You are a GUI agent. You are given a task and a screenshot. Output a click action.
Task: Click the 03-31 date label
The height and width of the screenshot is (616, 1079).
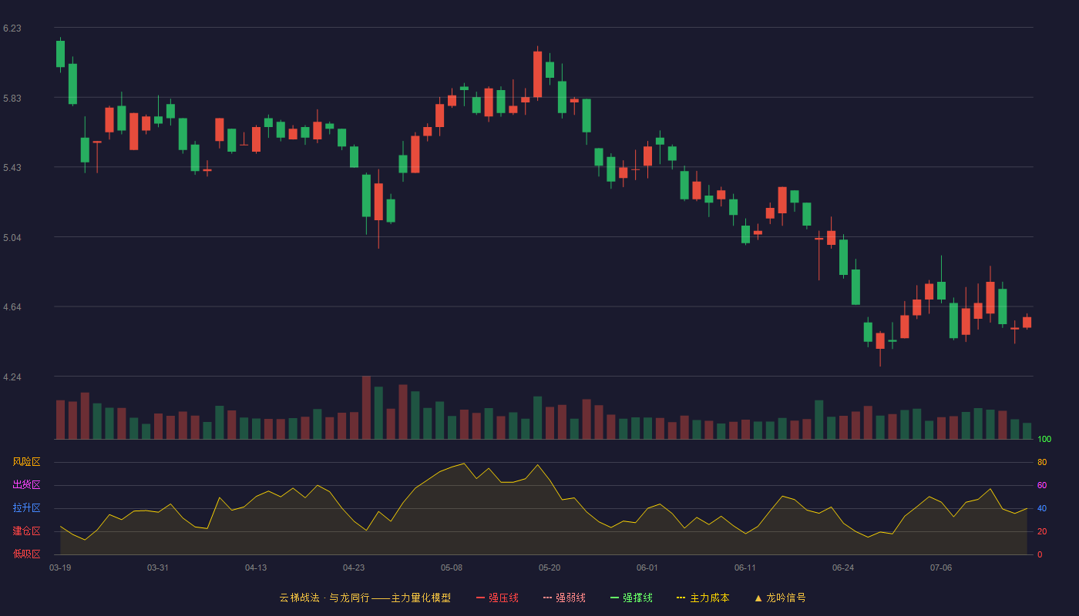pyautogui.click(x=158, y=567)
